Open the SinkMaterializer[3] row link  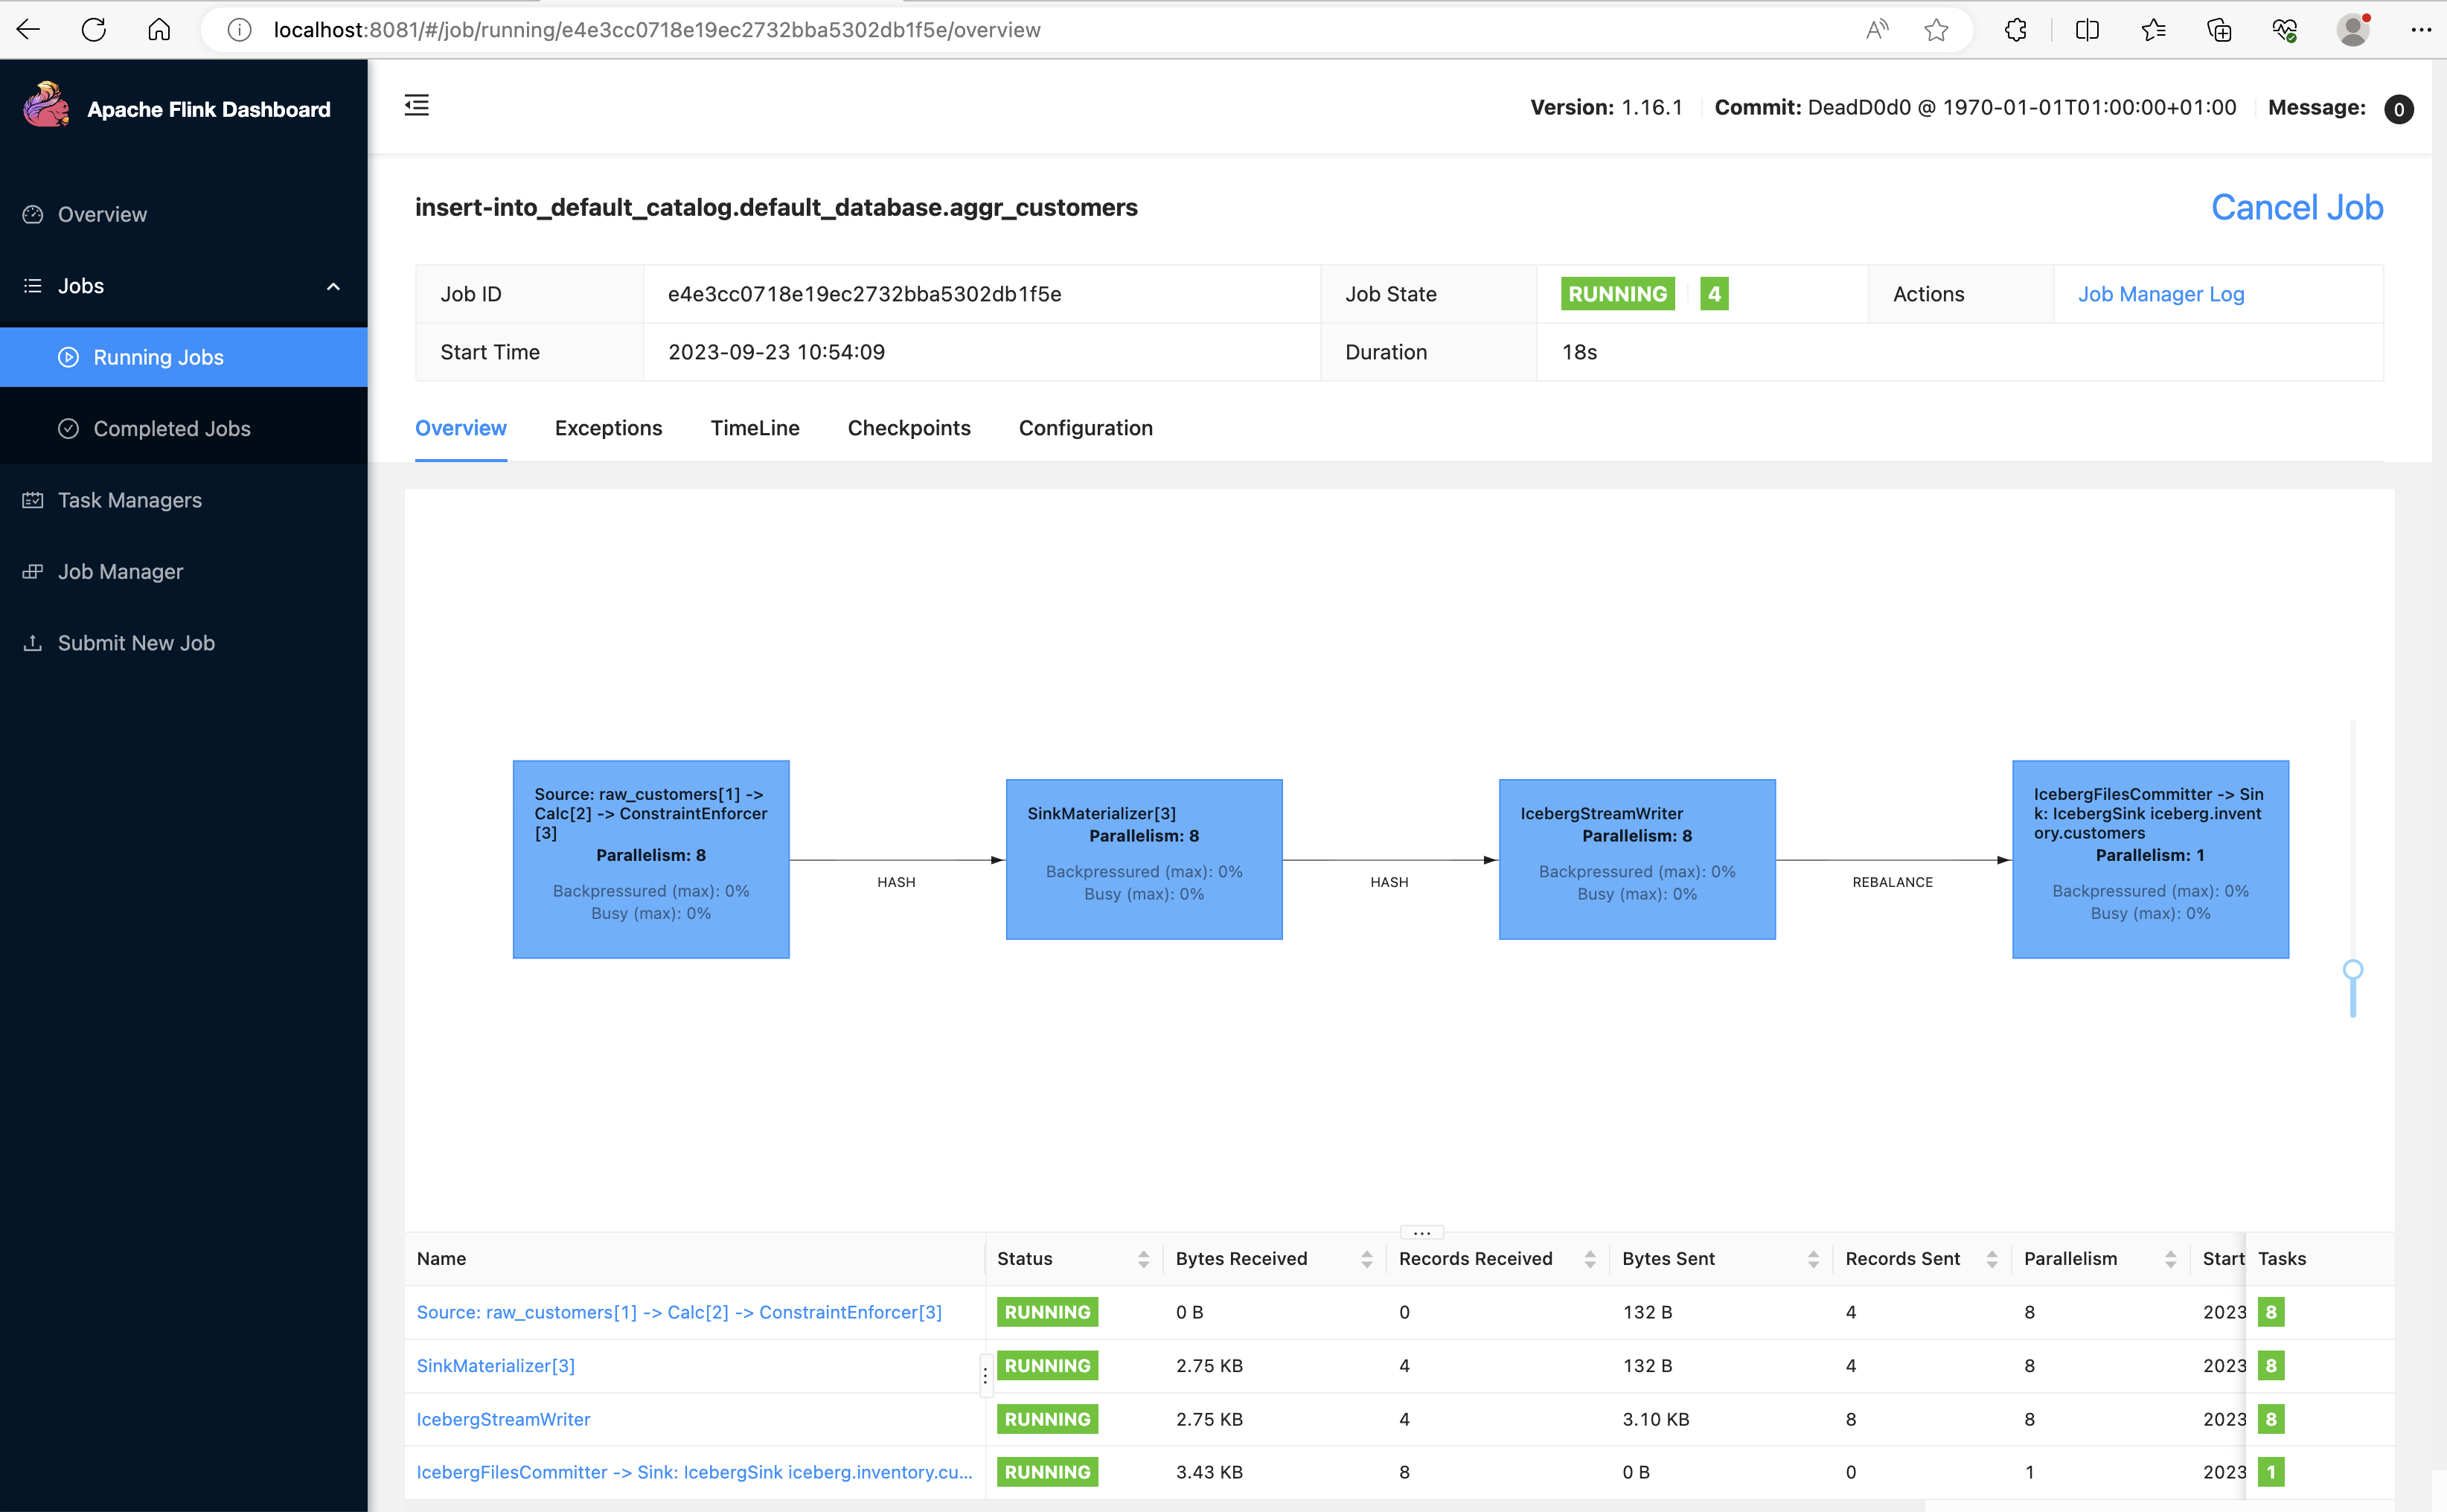click(x=495, y=1365)
